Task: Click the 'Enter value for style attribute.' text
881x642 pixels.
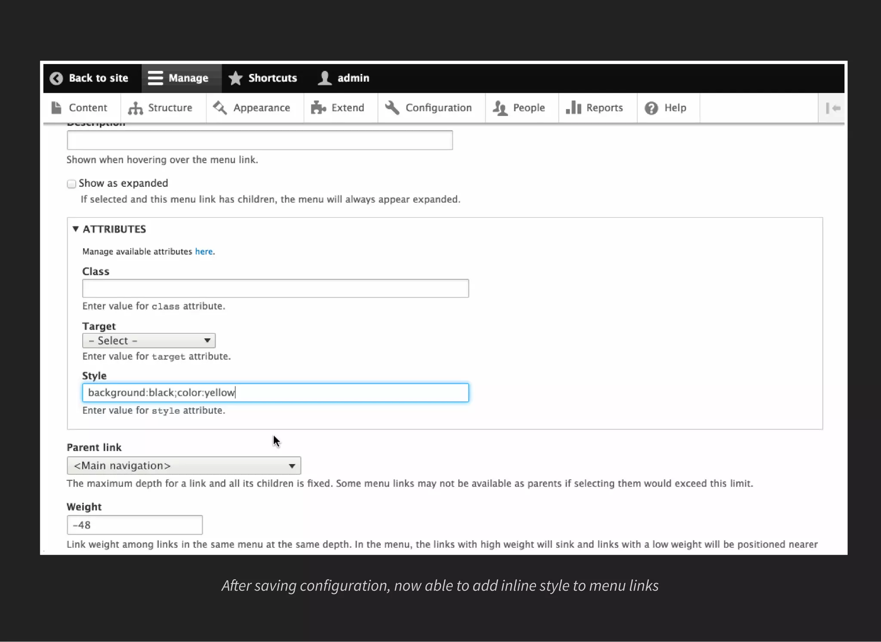Action: 154,411
